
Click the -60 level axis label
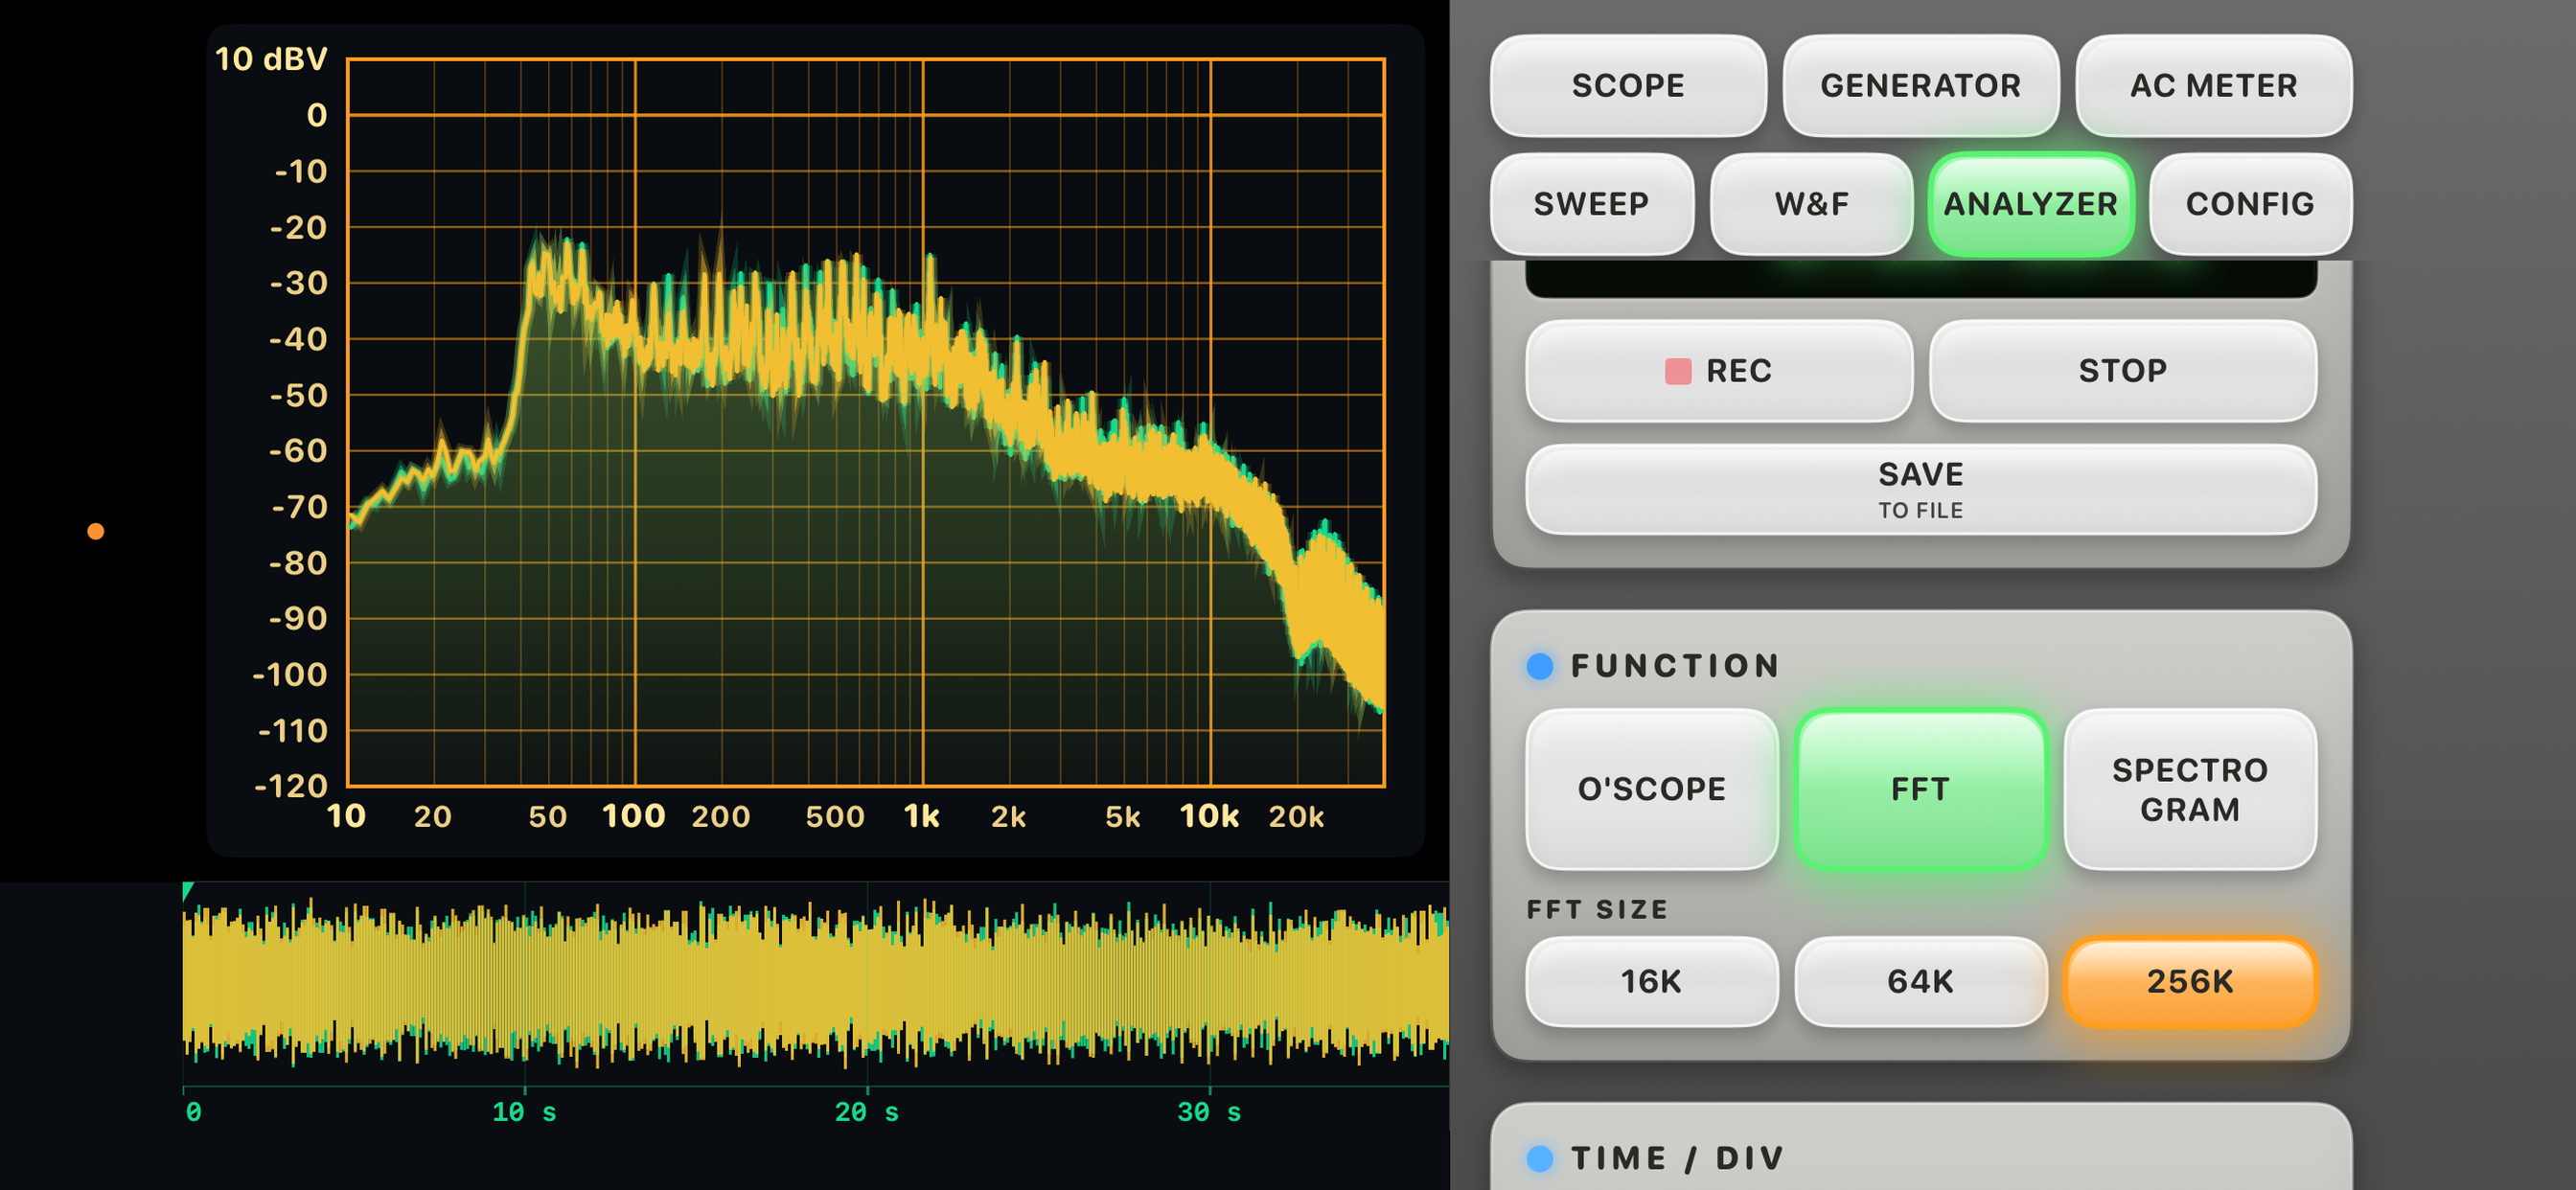[298, 451]
